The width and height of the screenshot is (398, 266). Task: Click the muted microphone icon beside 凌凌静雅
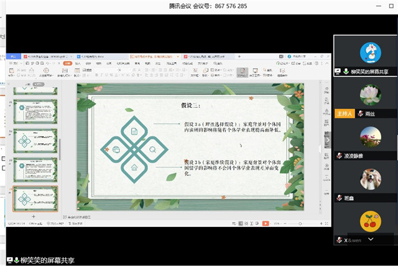click(340, 156)
